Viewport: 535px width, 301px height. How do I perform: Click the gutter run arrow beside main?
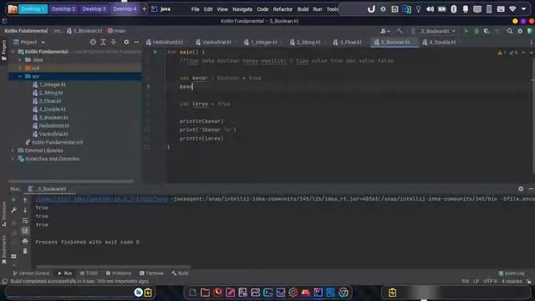tap(155, 52)
